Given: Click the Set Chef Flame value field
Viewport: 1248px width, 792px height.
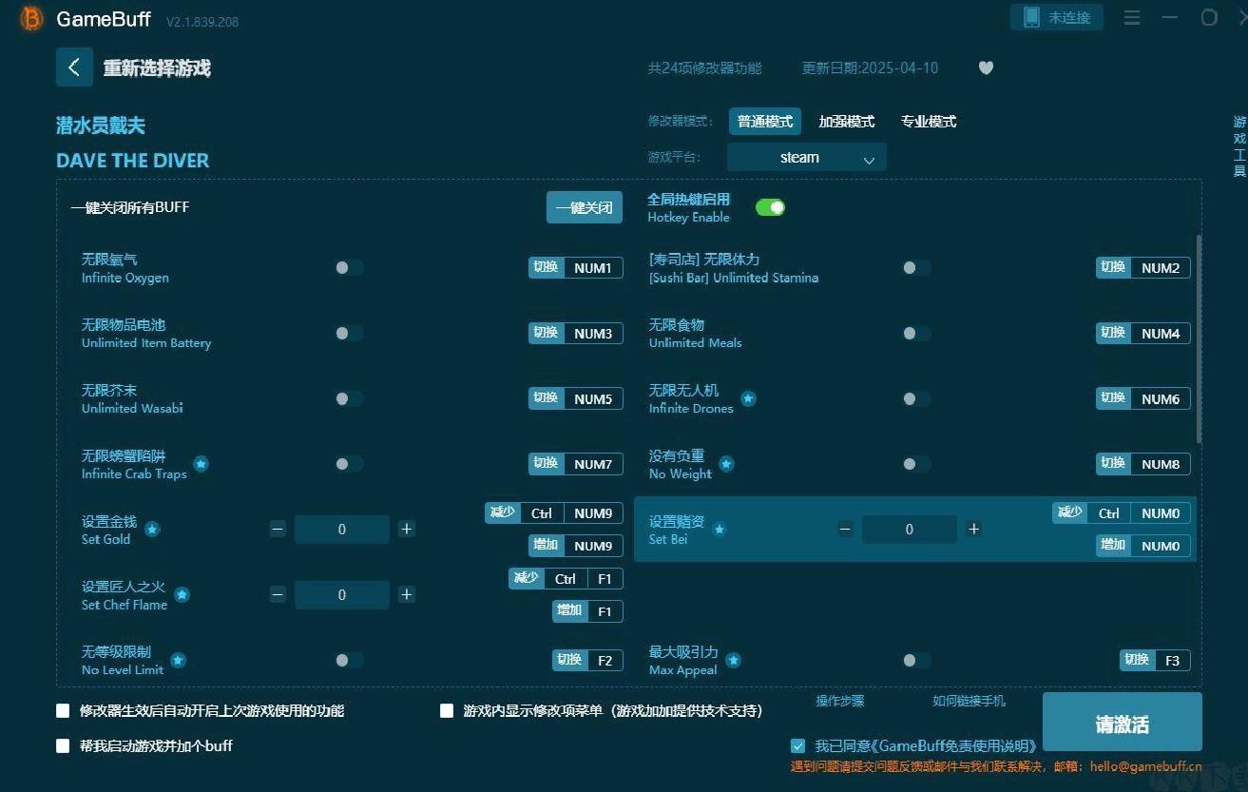Looking at the screenshot, I should 342,595.
